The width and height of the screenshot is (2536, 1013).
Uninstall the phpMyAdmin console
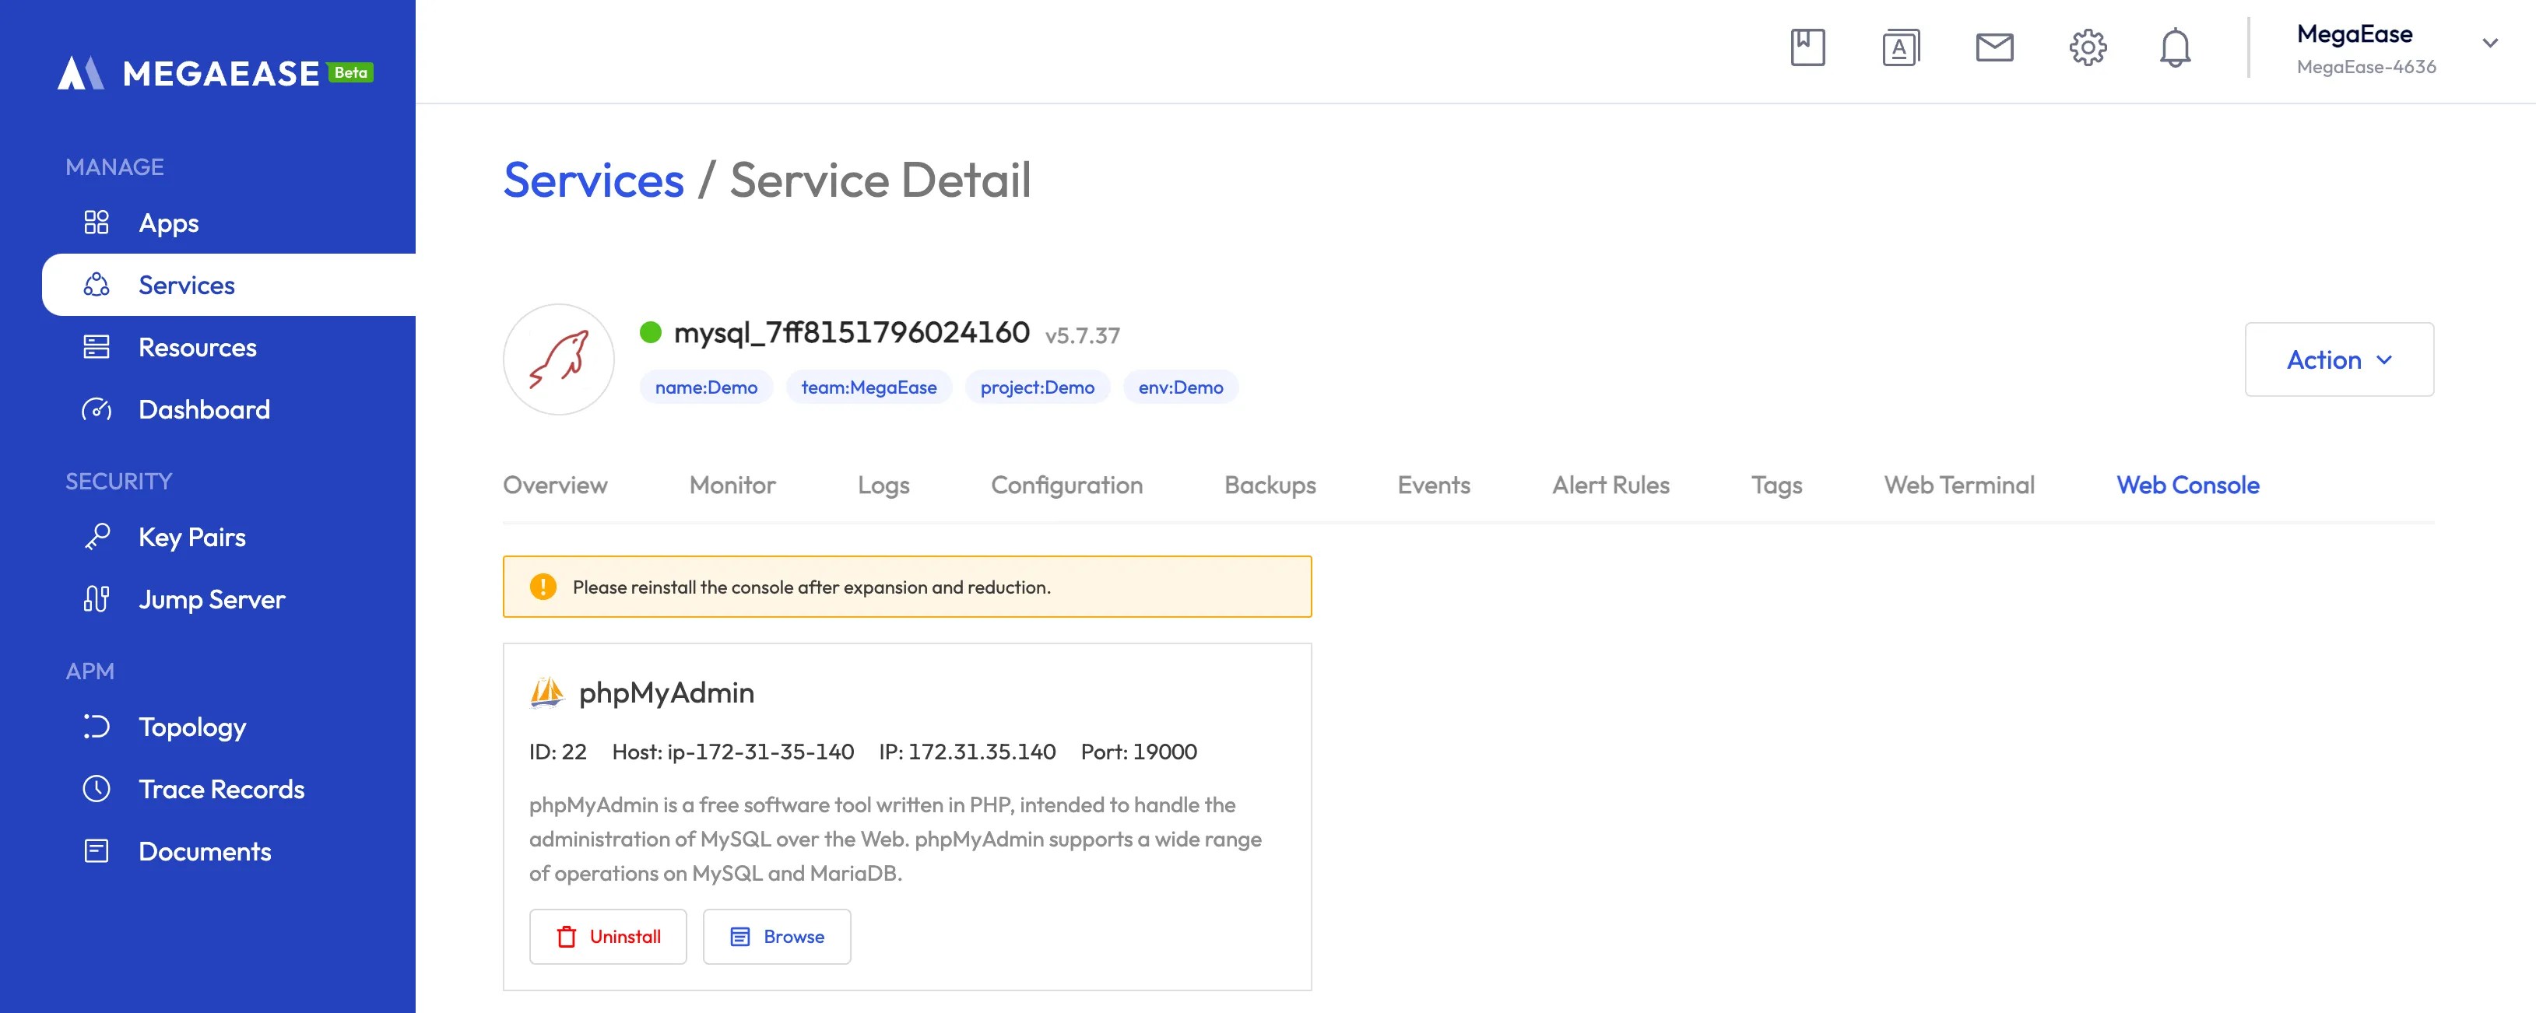pyautogui.click(x=607, y=936)
